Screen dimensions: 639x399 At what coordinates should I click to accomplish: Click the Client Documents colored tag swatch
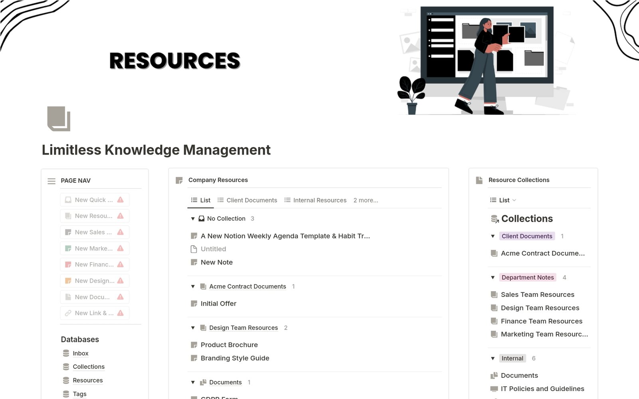[527, 236]
